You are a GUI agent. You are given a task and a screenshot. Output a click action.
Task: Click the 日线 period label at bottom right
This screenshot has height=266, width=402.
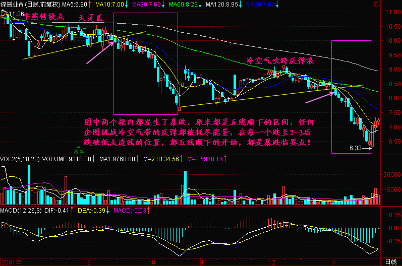pyautogui.click(x=390, y=262)
